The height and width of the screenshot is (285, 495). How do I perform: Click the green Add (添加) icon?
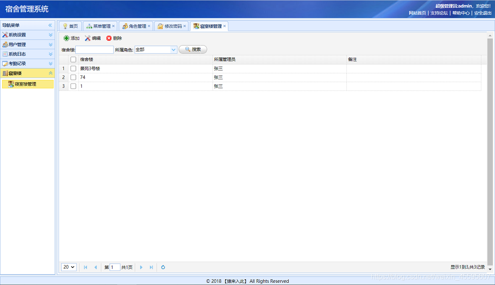point(66,38)
